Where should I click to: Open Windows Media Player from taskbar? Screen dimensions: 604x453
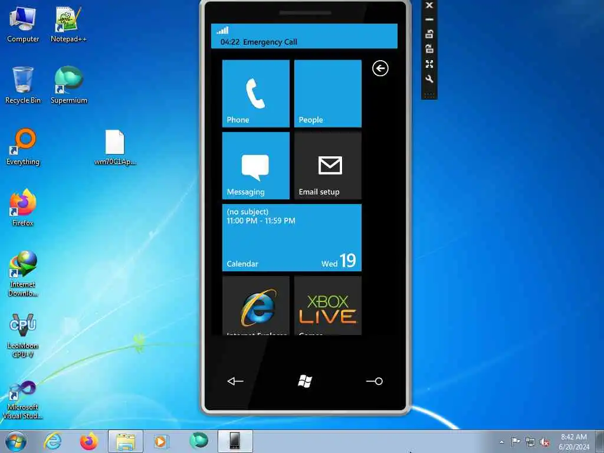[161, 441]
